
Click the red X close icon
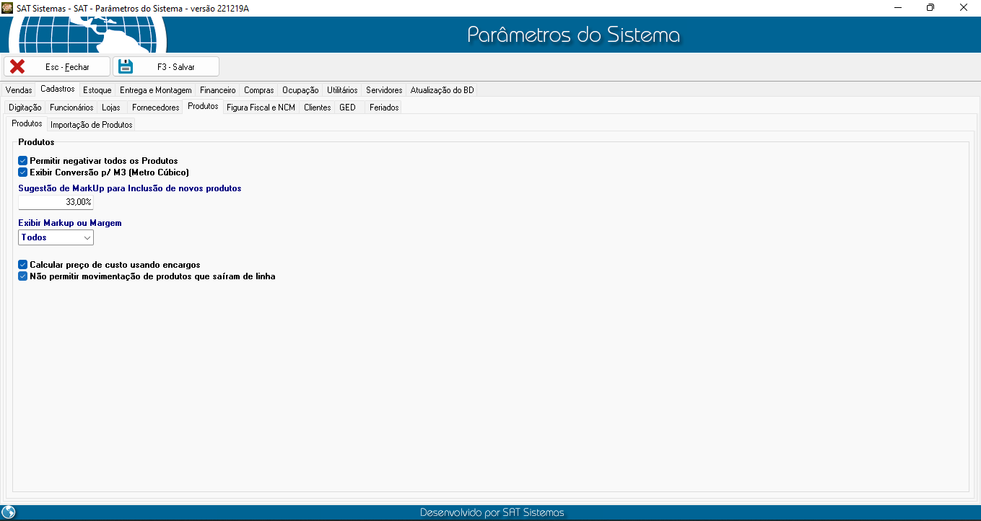[17, 66]
